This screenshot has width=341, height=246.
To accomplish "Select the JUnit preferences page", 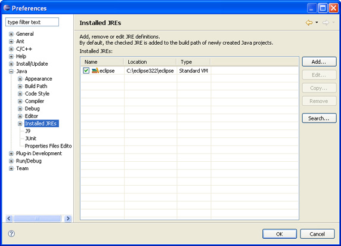I will pyautogui.click(x=30, y=139).
